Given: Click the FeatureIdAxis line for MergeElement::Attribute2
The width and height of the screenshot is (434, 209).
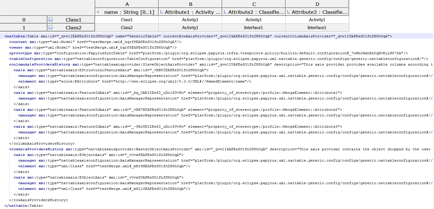Looking at the screenshot, I should click(178, 110).
